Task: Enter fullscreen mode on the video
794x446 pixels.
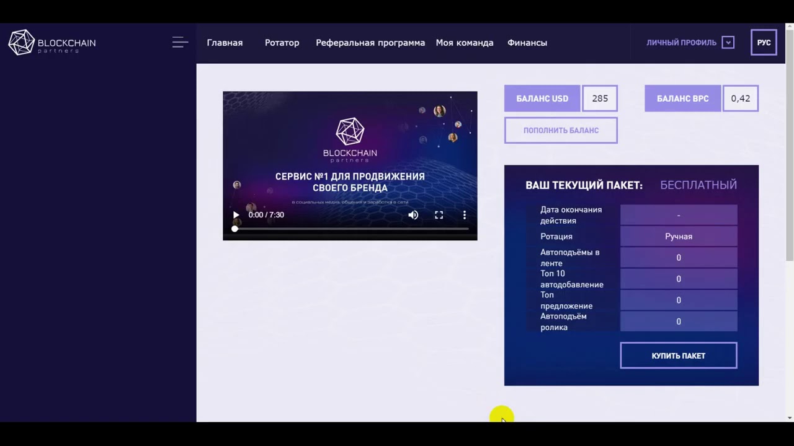Action: pos(439,215)
